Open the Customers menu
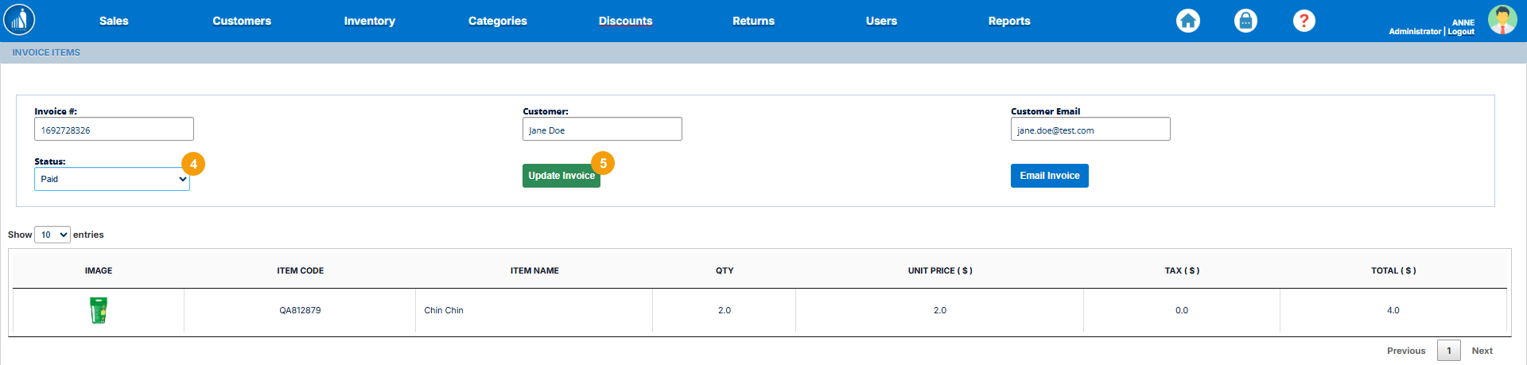This screenshot has height=365, width=1527. (x=242, y=21)
